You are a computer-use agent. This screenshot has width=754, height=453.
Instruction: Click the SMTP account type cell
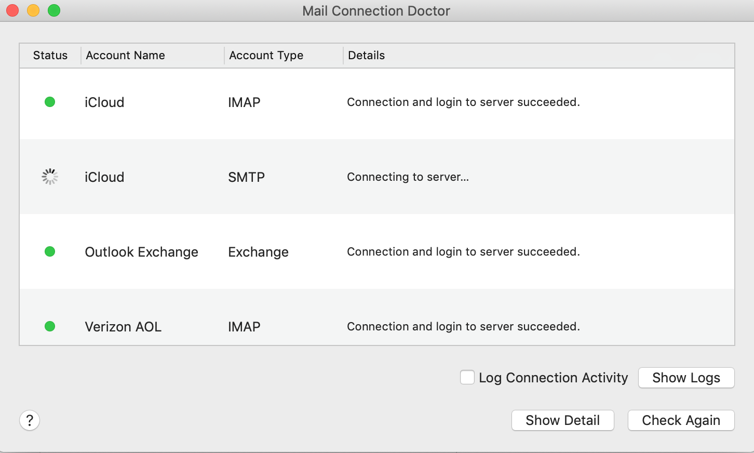click(x=247, y=177)
